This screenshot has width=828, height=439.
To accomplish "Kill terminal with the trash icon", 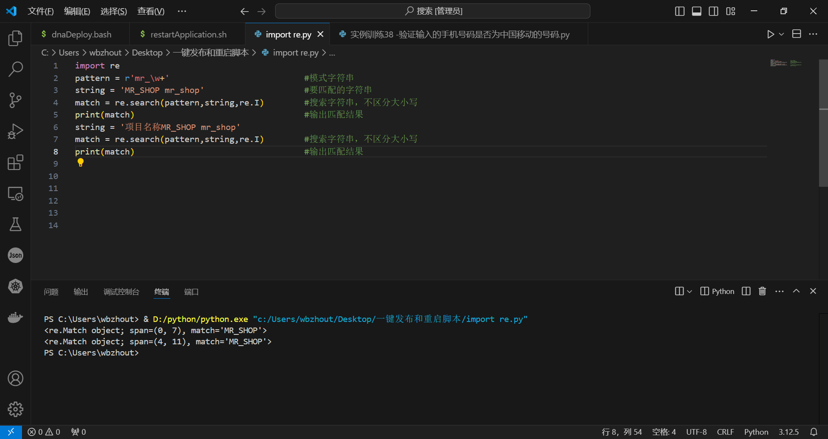I will click(x=762, y=291).
